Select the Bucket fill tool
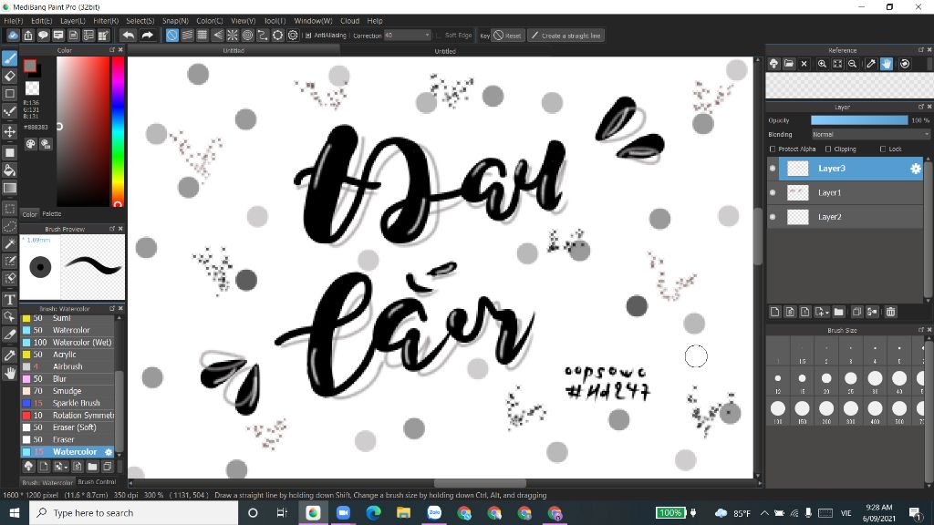Image resolution: width=934 pixels, height=525 pixels. coord(9,170)
